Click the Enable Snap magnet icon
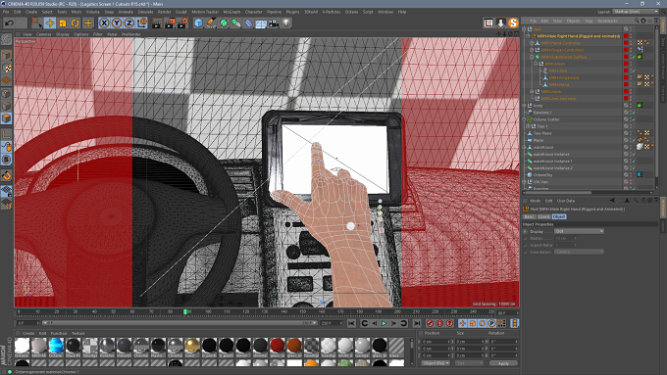The image size is (667, 375). click(7, 175)
